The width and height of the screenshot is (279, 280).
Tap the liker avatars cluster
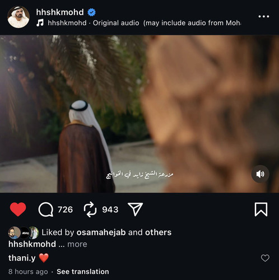click(x=24, y=232)
